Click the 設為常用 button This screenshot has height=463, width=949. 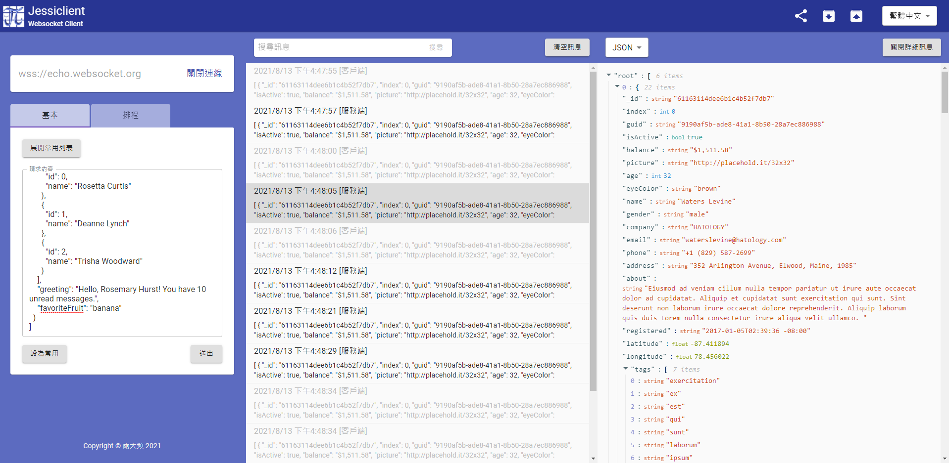click(x=45, y=353)
